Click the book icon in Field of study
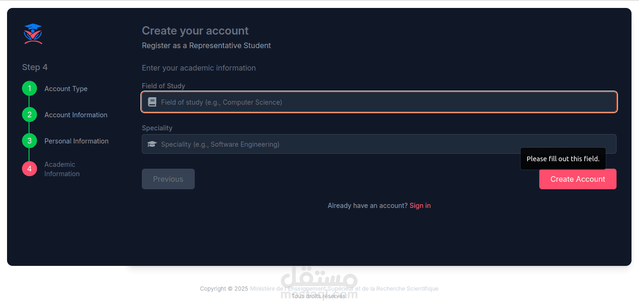The image size is (639, 307). (x=152, y=102)
